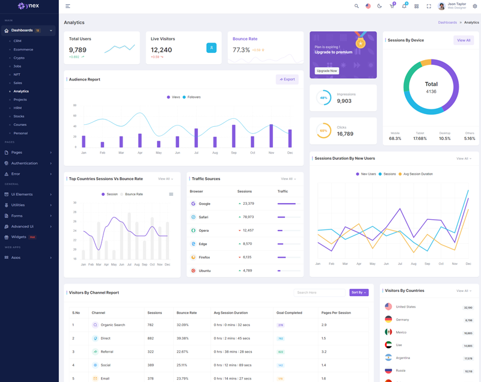Click the Upgrade Now button
Viewport: 481px width, 382px height.
point(326,71)
